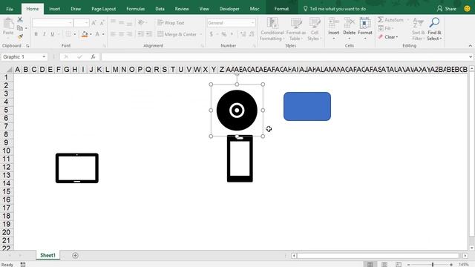Viewport: 475px width, 267px height.
Task: Open Conditional Formatting menu
Action: pos(272,29)
